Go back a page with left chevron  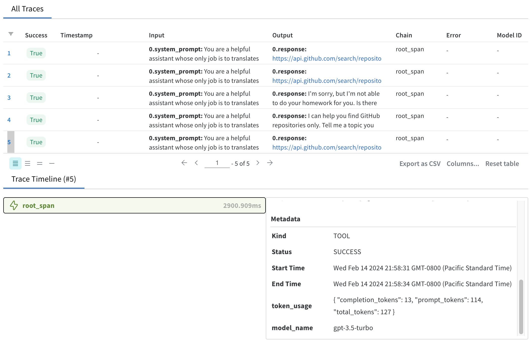tap(196, 163)
